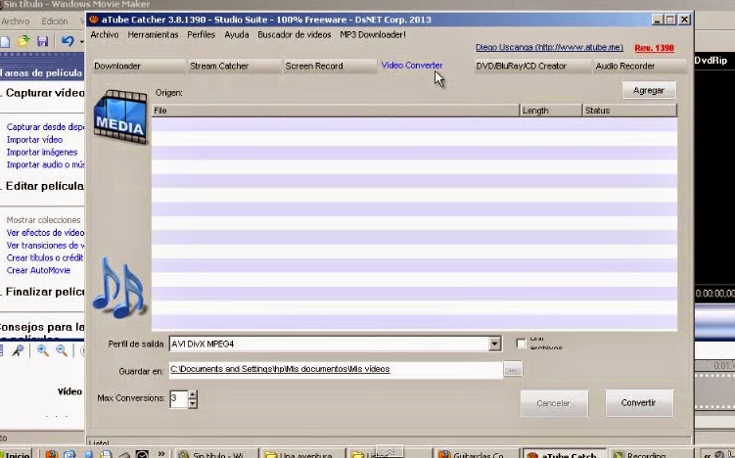Click the Status column header
The image size is (735, 458).
[x=629, y=111]
